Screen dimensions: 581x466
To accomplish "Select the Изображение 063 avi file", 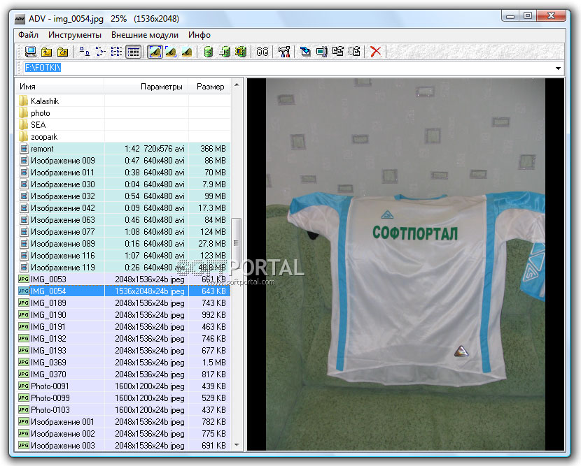I will point(123,219).
